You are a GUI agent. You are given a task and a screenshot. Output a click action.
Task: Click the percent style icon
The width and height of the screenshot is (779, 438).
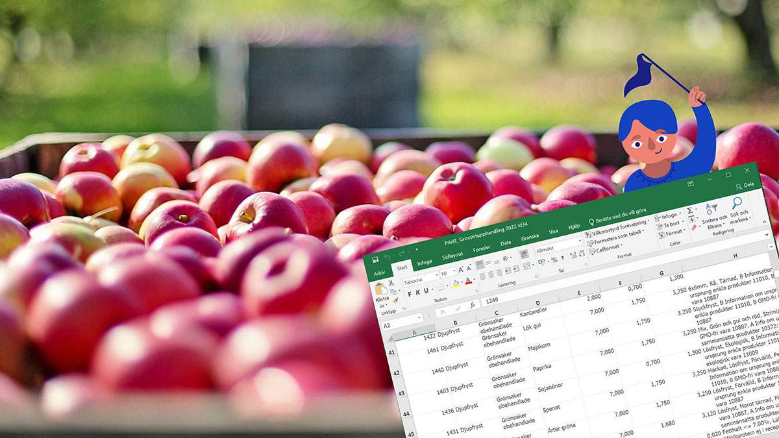coord(553,260)
